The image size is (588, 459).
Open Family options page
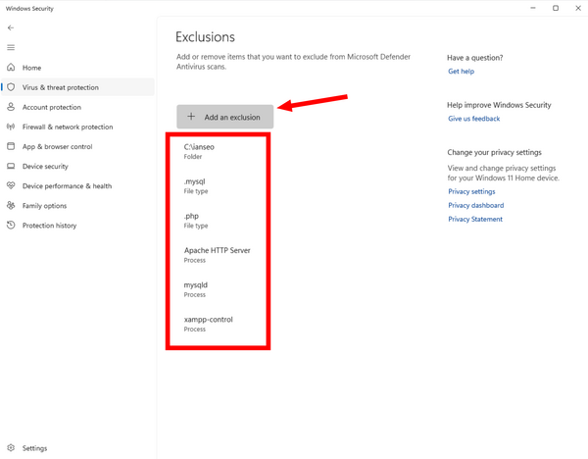[x=78, y=206]
